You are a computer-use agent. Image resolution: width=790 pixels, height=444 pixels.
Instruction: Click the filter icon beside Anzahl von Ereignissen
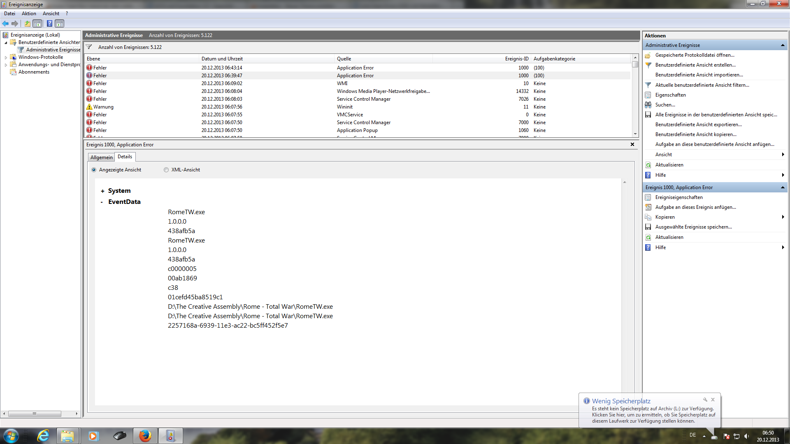pyautogui.click(x=89, y=47)
